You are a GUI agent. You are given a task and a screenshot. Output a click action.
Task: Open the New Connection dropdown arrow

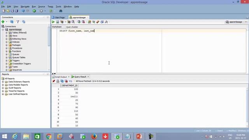tap(7, 22)
